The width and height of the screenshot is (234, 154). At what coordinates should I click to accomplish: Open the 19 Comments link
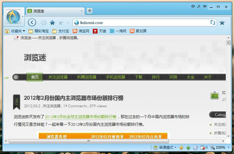tap(75, 106)
